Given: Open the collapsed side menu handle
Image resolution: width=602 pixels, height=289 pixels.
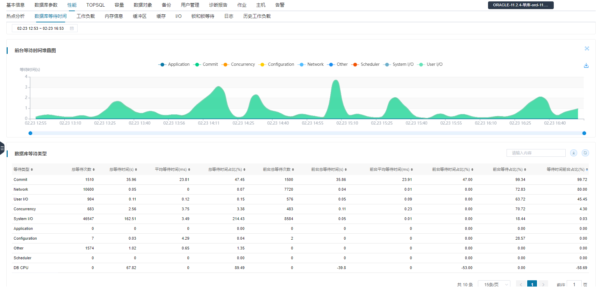Looking at the screenshot, I should 2,148.
